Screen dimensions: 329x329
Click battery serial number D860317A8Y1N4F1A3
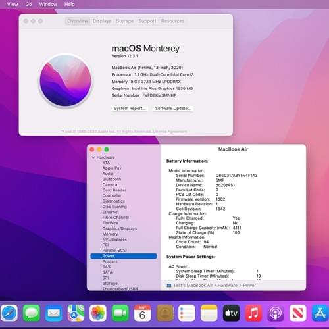(236, 176)
